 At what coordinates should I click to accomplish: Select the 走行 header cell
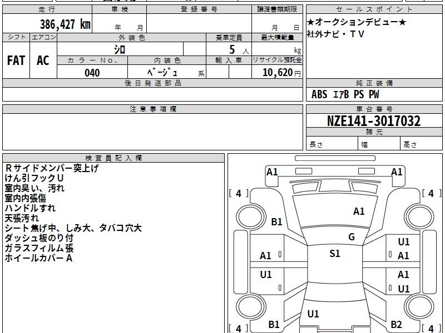tap(47, 9)
